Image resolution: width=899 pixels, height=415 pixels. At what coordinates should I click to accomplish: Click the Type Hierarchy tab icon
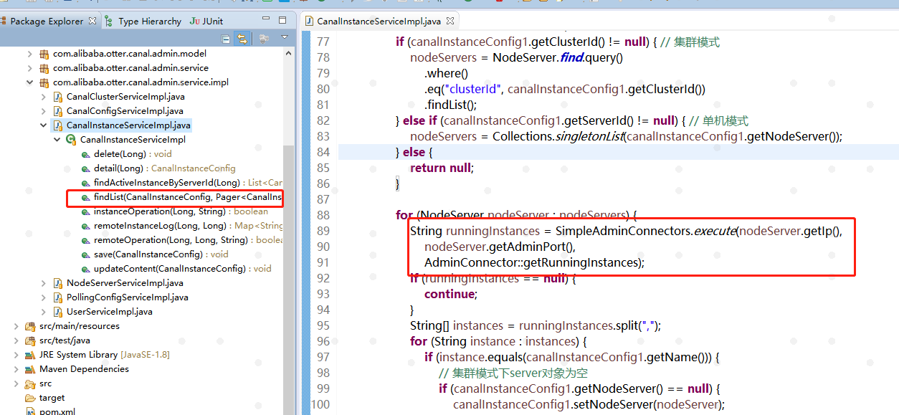pos(109,22)
